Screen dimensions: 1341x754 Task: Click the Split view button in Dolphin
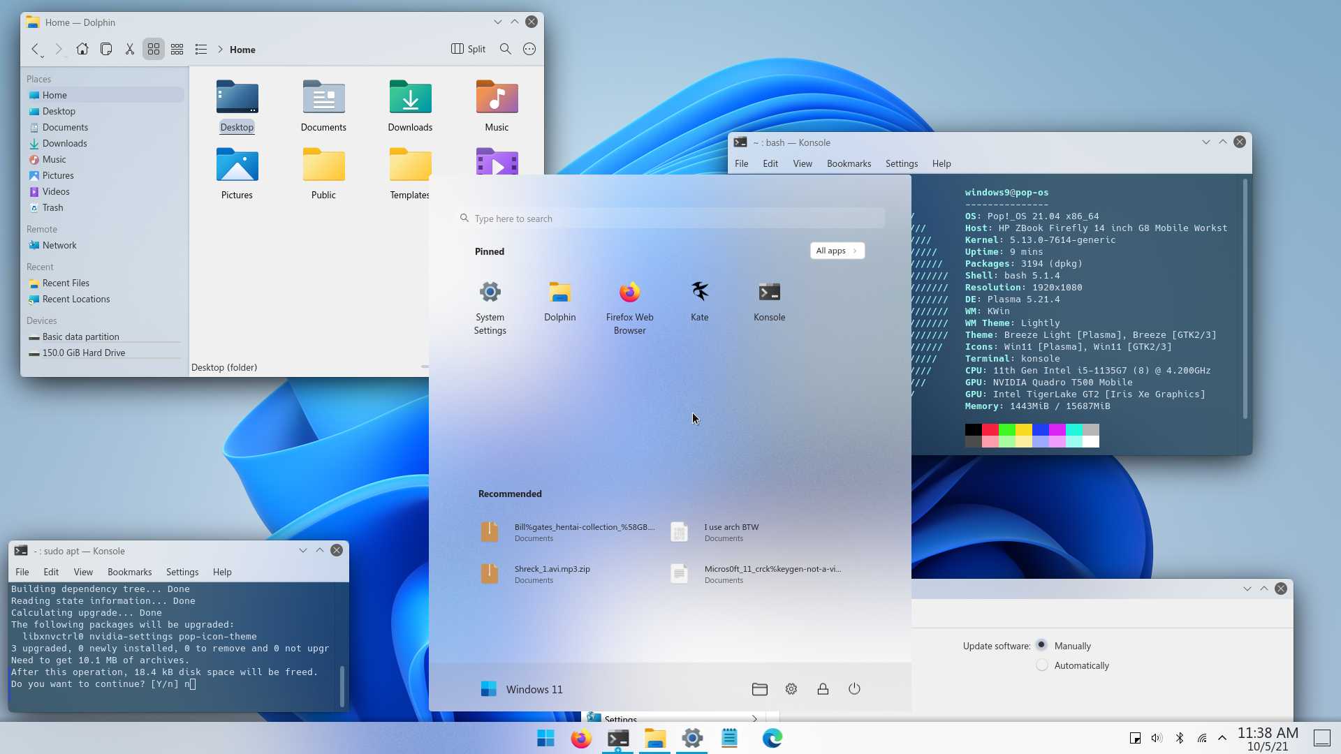(469, 49)
